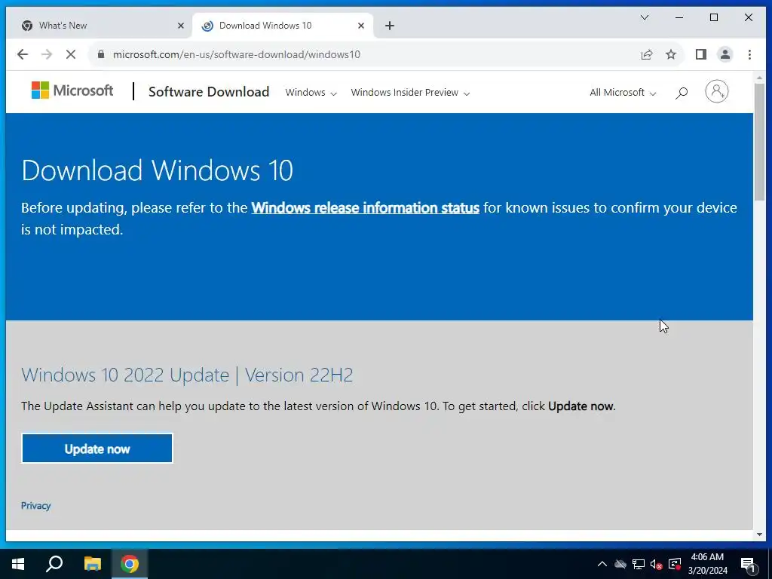772x579 pixels.
Task: Open the Software Download link
Action: coord(209,92)
